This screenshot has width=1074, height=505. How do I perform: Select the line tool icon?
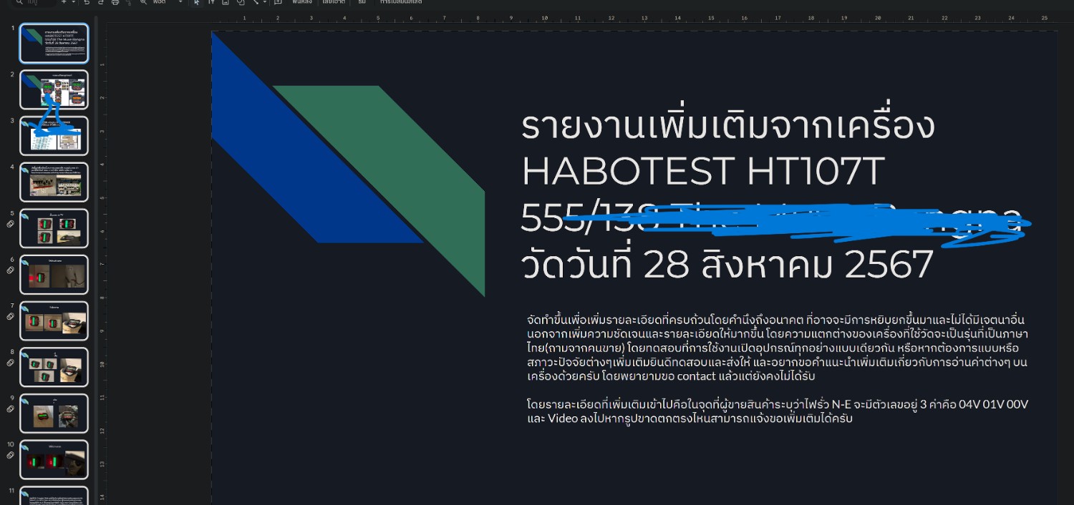[256, 2]
